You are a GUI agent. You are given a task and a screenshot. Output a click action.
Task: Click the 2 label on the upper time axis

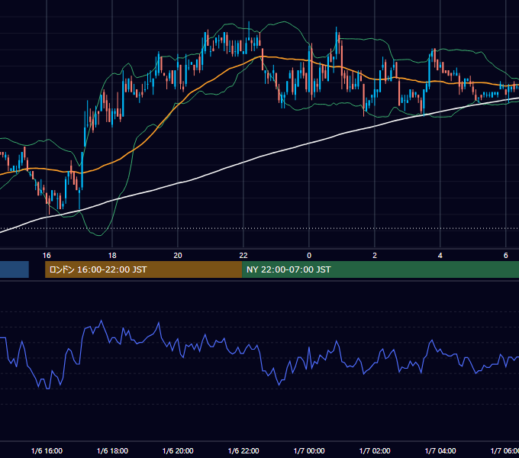click(375, 256)
